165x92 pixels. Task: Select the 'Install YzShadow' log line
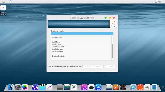point(57,51)
